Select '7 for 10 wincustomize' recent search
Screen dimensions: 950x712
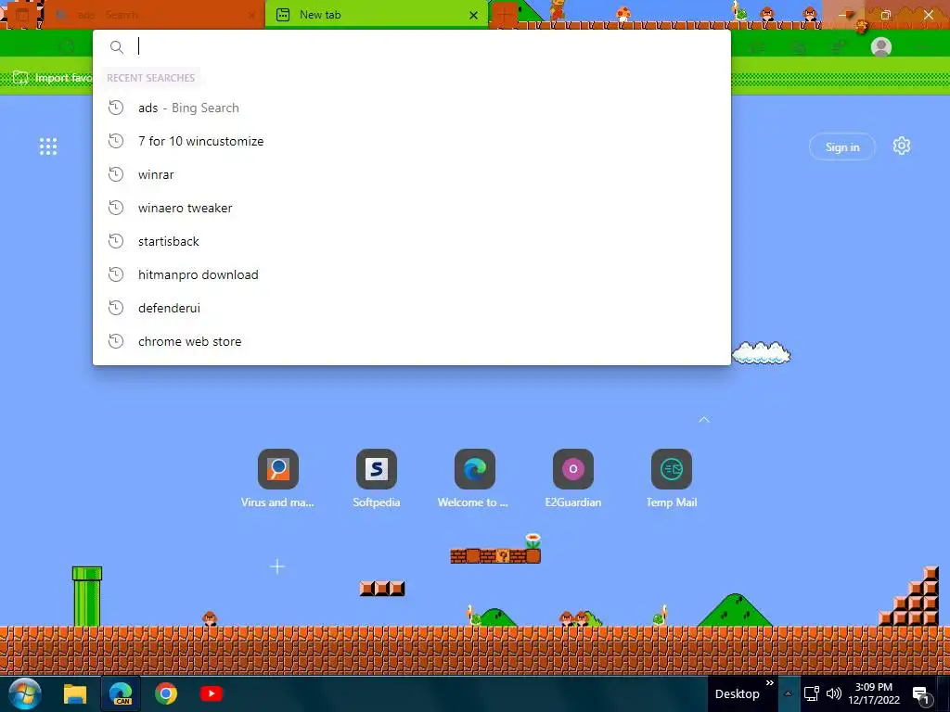click(x=411, y=141)
